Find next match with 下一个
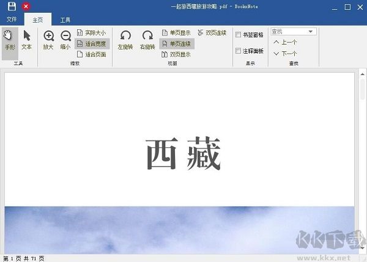Screen dimensions: 367x262 click(x=285, y=54)
